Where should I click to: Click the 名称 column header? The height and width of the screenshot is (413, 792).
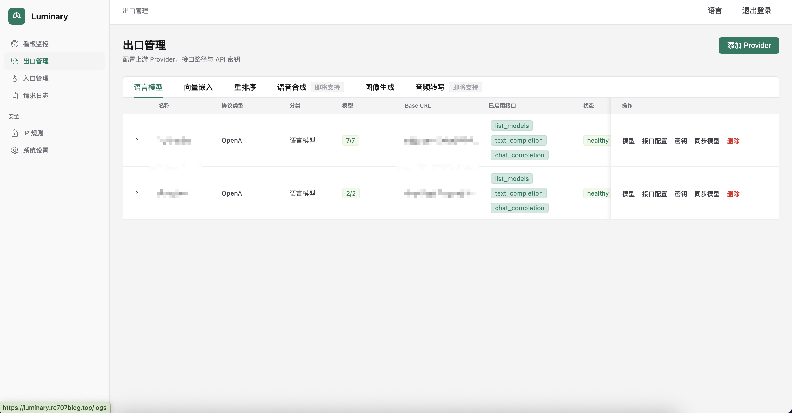(164, 106)
